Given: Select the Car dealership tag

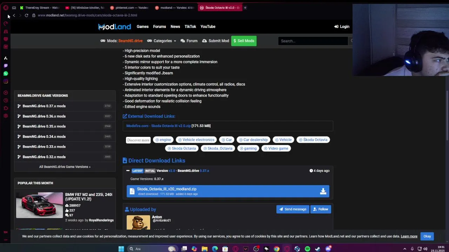Looking at the screenshot, I should coord(253,140).
